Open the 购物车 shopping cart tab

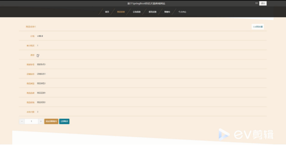coord(167,12)
